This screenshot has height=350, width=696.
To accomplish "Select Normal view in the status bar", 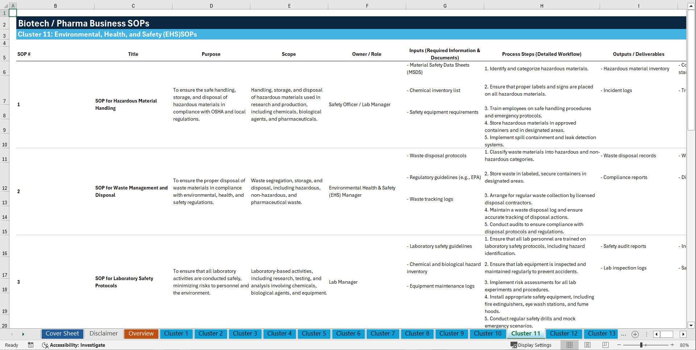I will point(569,345).
